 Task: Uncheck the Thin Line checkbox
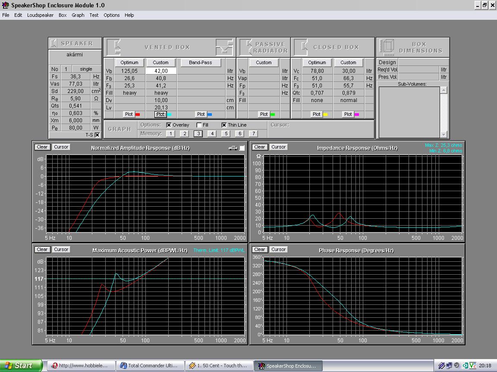(224, 125)
